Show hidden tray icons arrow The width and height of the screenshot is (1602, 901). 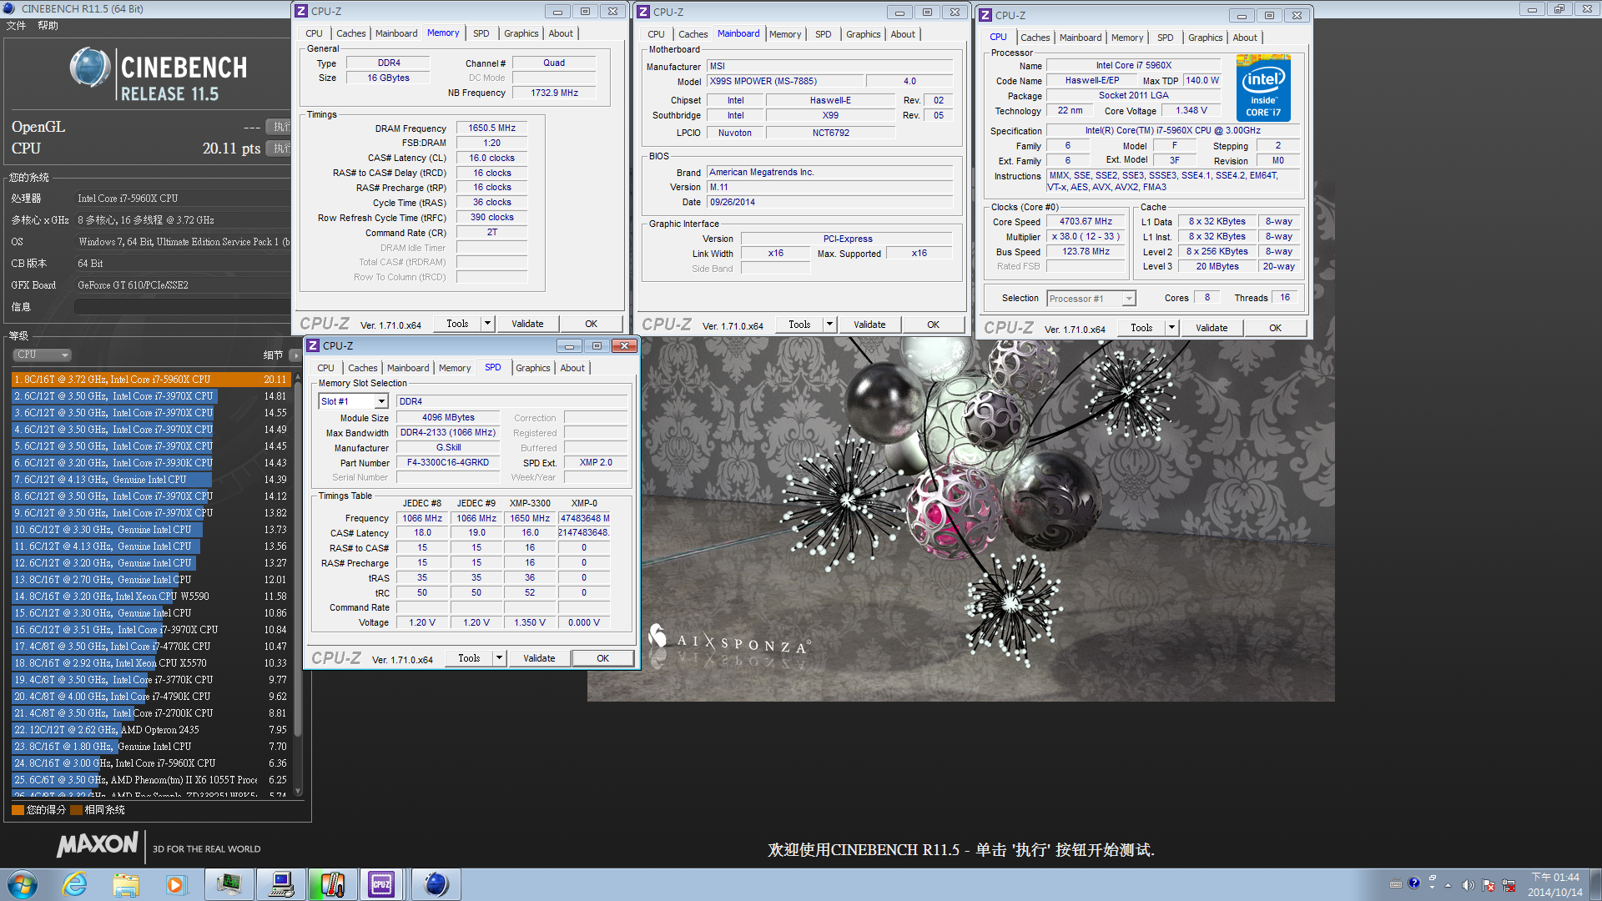click(1448, 885)
